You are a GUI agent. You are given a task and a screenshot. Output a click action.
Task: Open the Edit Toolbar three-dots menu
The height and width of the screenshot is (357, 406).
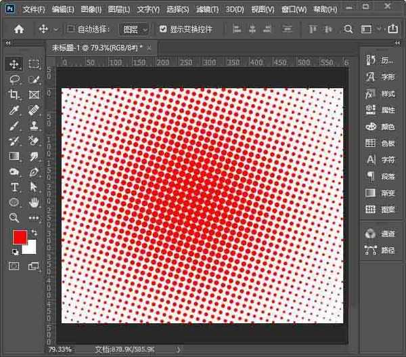(34, 218)
